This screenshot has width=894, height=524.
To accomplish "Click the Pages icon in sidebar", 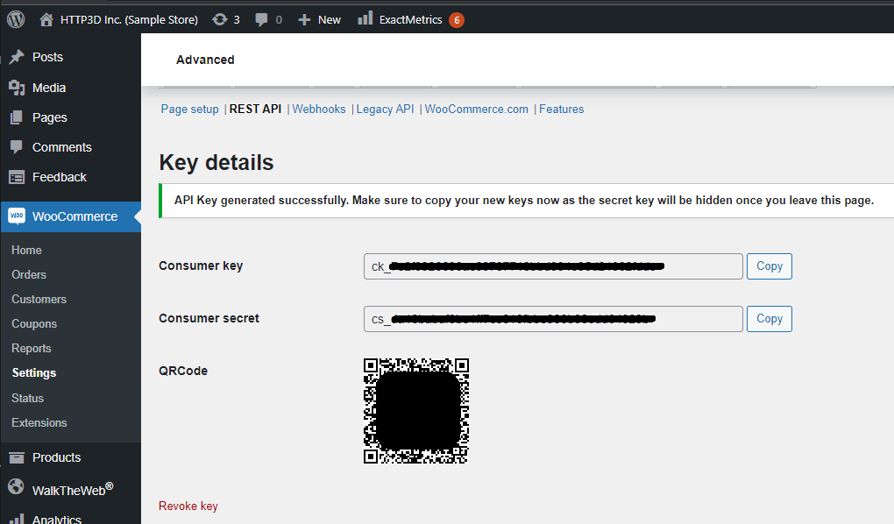I will coord(17,117).
